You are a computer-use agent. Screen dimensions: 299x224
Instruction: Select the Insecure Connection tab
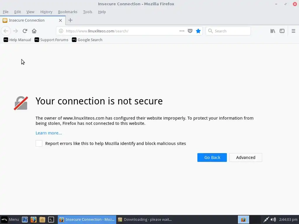pyautogui.click(x=32, y=20)
